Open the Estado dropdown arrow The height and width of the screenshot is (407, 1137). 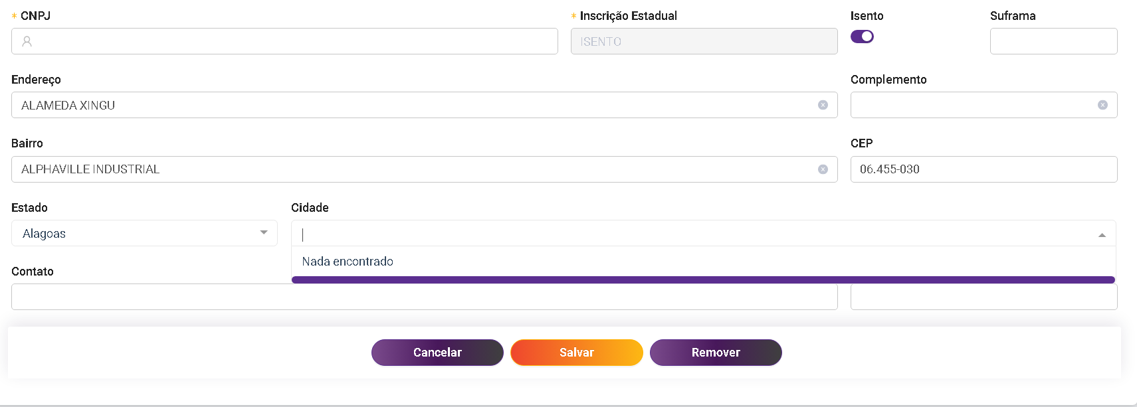264,233
